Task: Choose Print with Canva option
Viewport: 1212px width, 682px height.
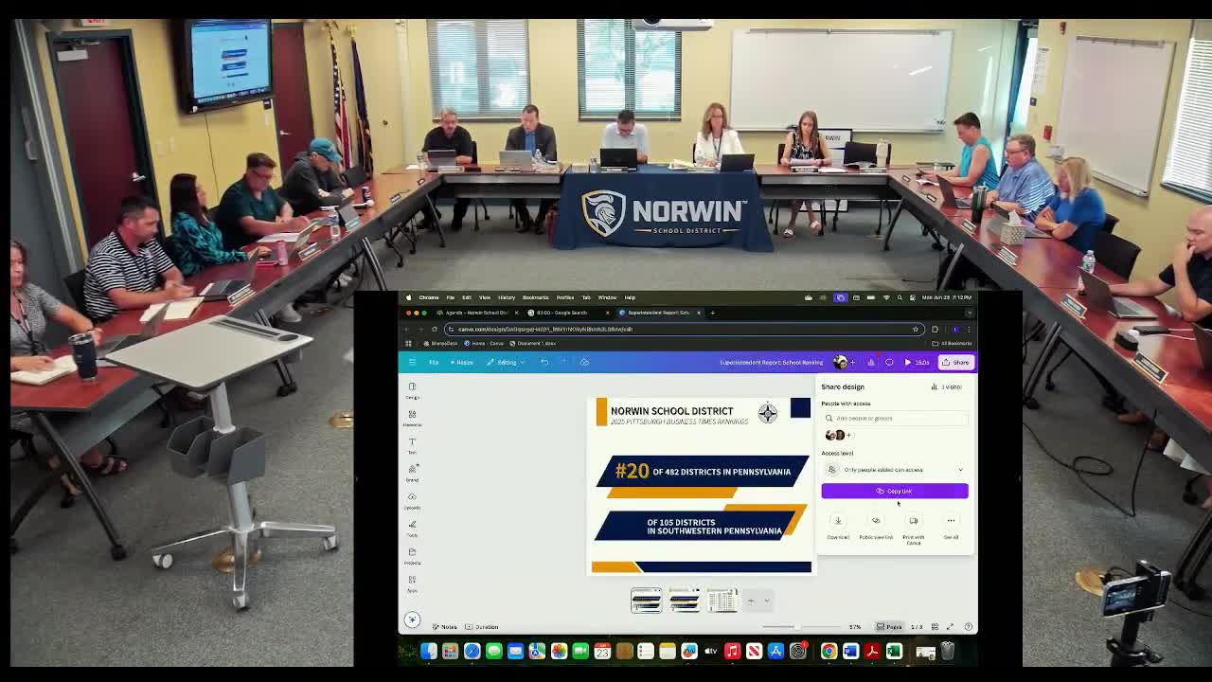Action: [x=914, y=529]
